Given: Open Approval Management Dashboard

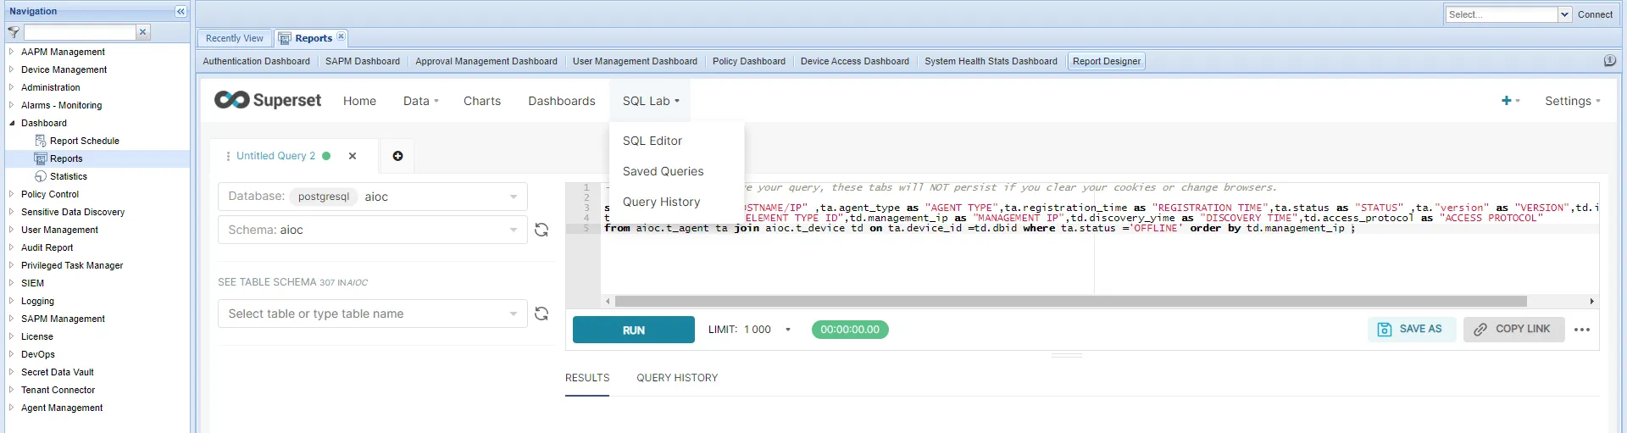Looking at the screenshot, I should click(486, 61).
